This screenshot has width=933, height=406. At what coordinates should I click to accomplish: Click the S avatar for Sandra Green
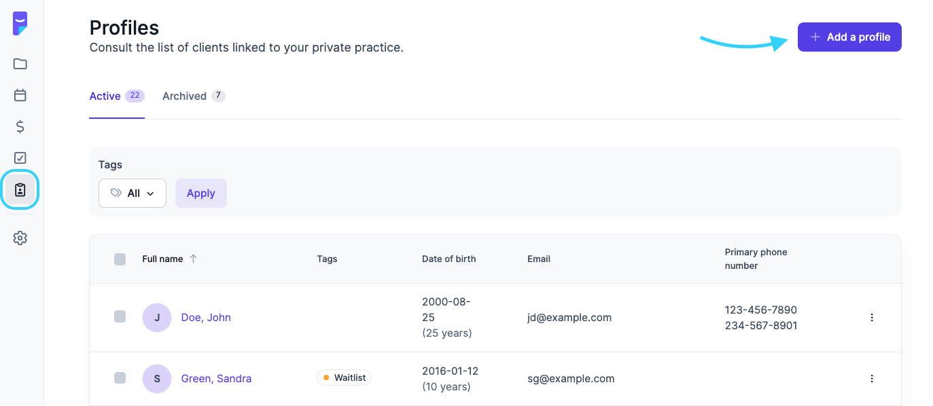point(157,378)
